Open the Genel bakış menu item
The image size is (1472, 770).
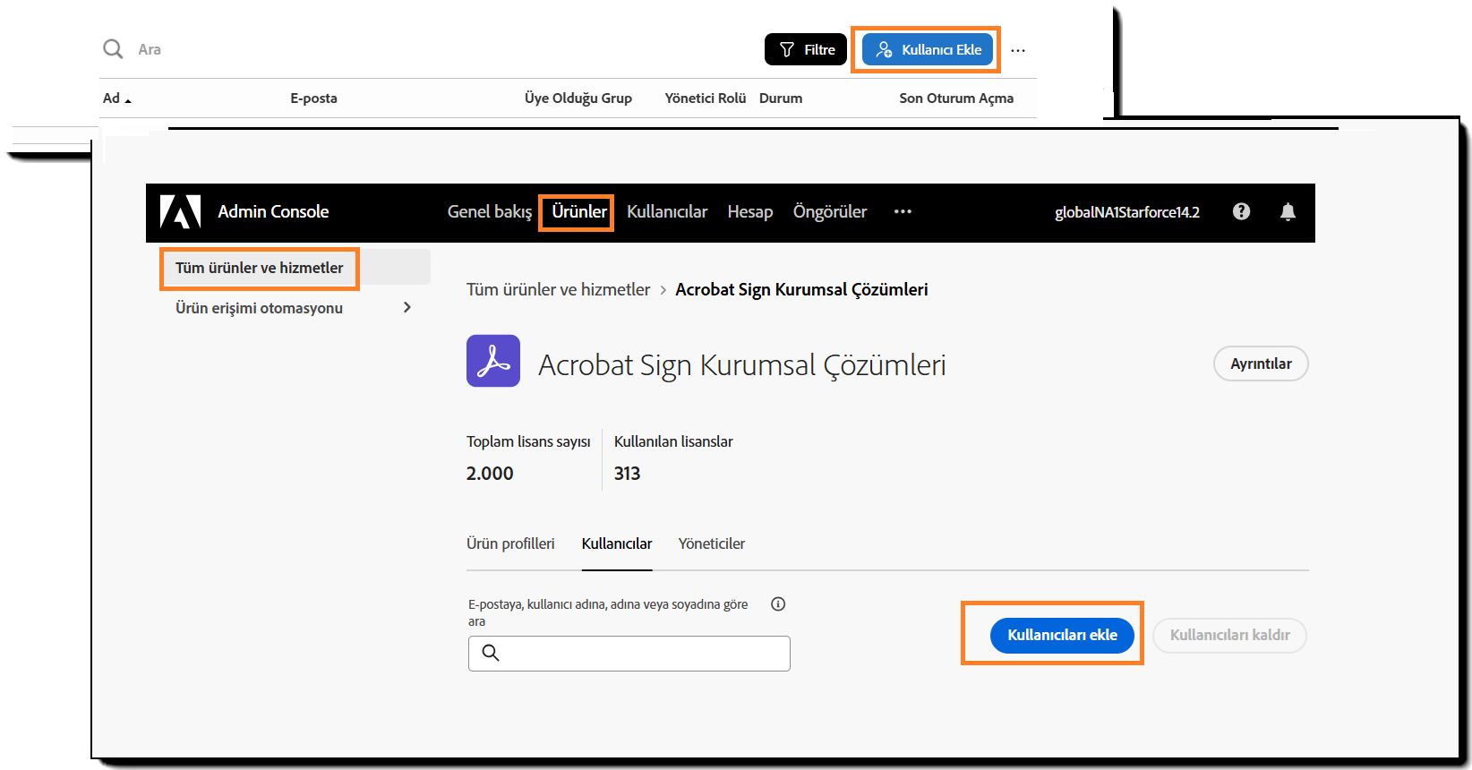tap(489, 211)
